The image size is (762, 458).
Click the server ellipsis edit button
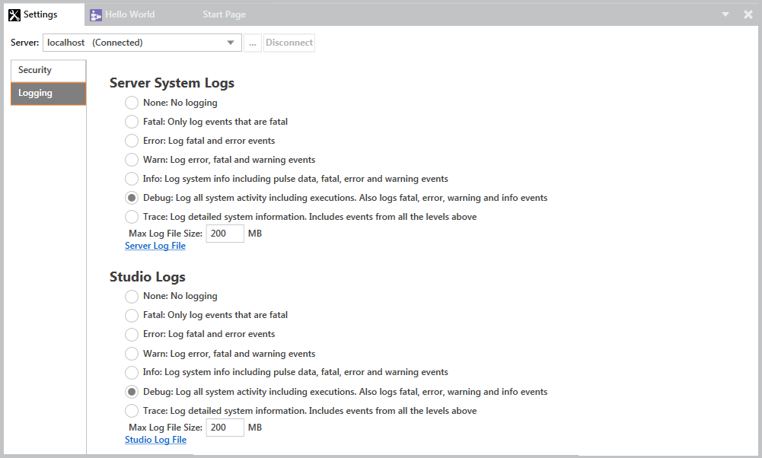(x=252, y=43)
